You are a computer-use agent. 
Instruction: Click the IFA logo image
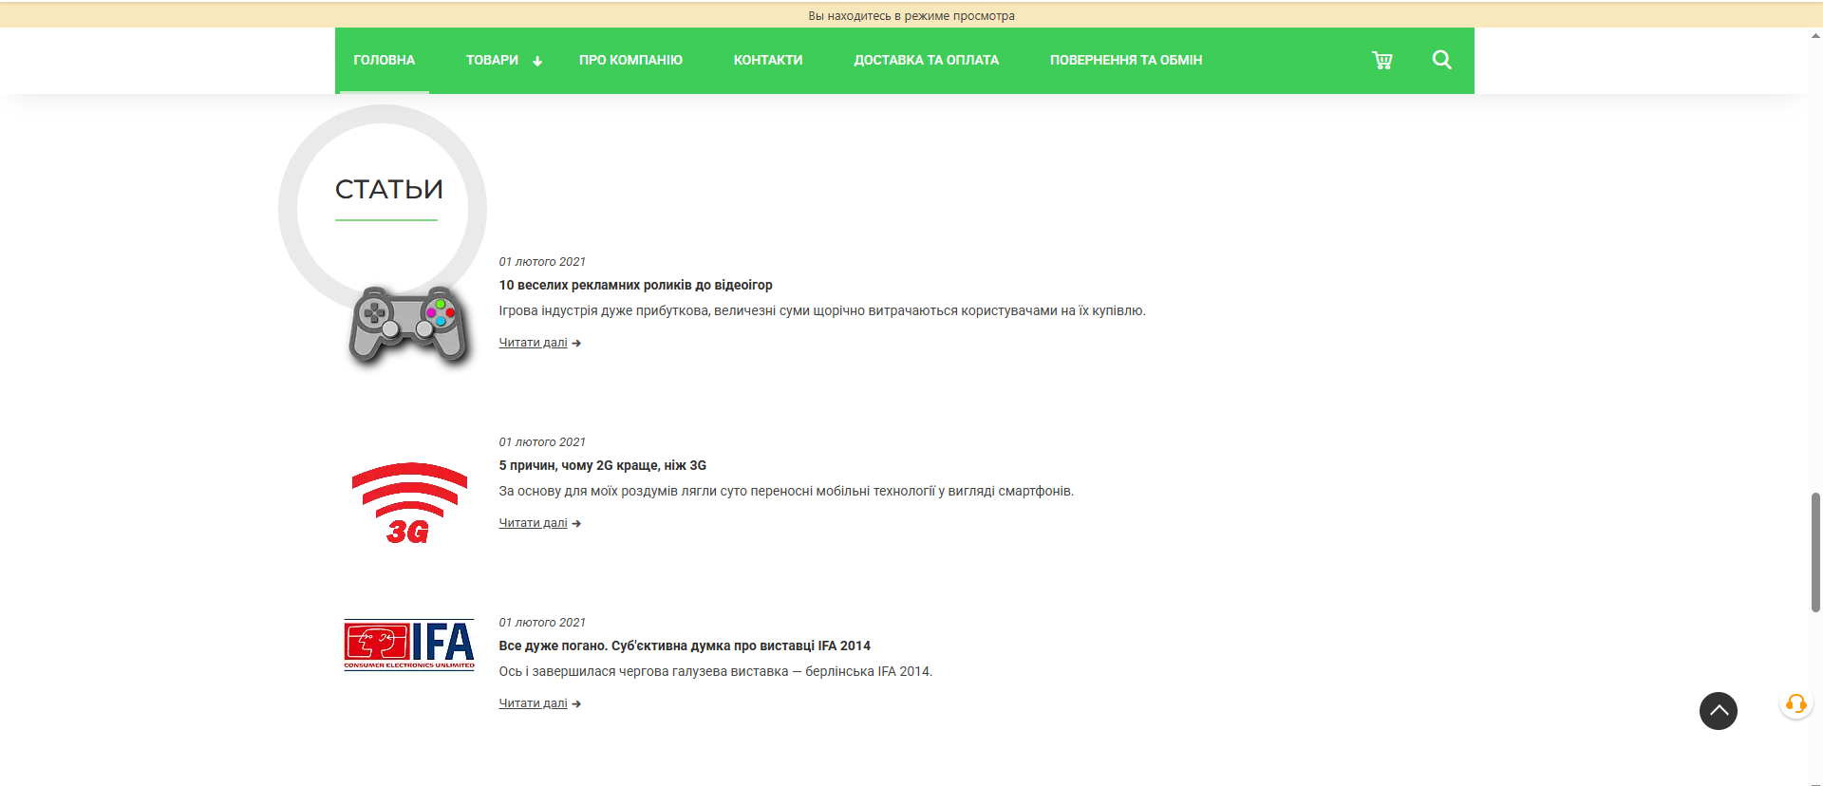(409, 645)
